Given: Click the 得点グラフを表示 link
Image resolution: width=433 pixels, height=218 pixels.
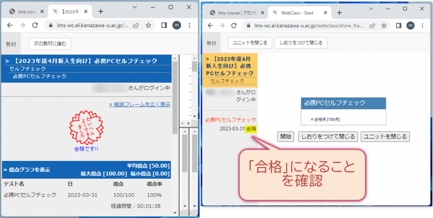Looking at the screenshot, I should click(27, 170).
